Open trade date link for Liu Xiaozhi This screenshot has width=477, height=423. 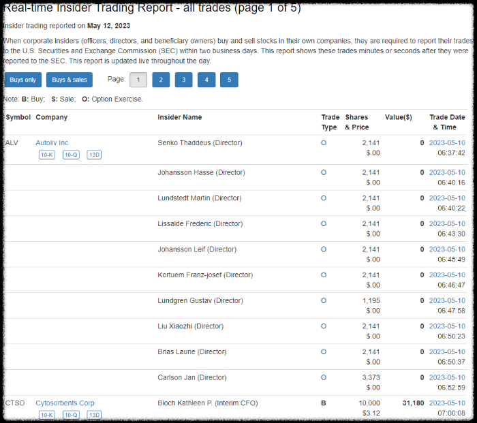(447, 326)
